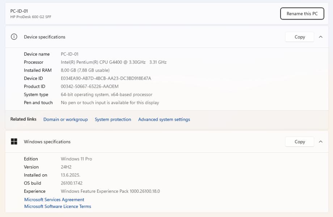The width and height of the screenshot is (333, 217).
Task: Open Microsoft Software Licence Terms link
Action: click(x=58, y=207)
